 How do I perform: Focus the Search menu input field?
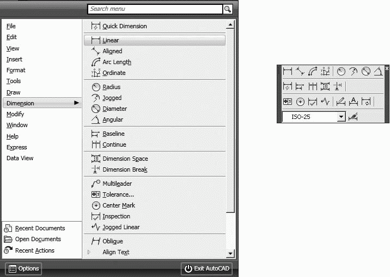click(155, 9)
